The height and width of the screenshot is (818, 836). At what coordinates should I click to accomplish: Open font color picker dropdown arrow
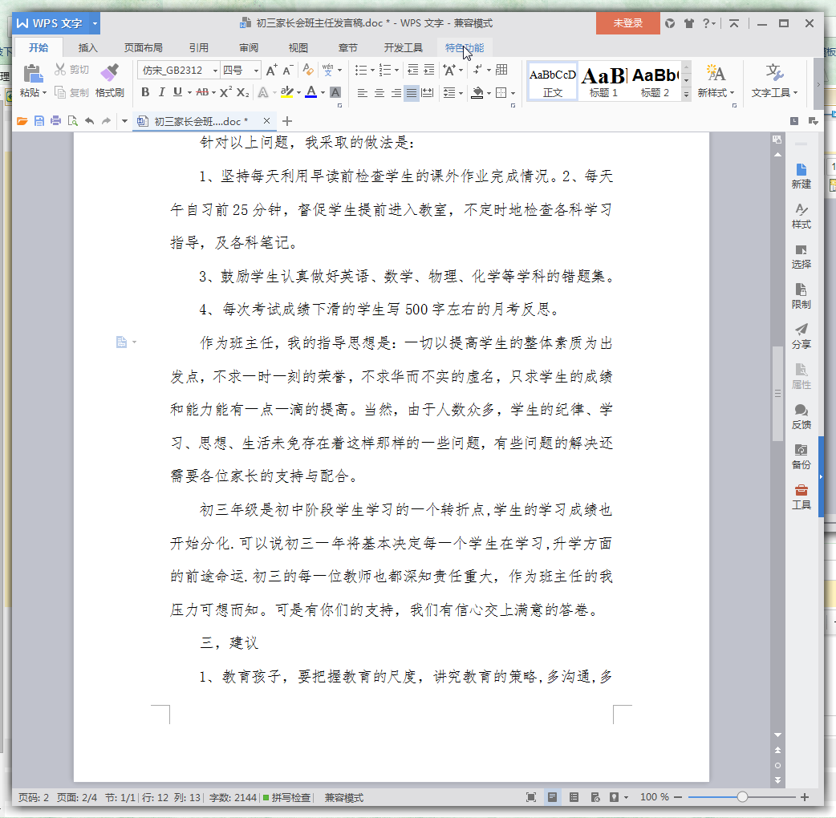pos(323,93)
